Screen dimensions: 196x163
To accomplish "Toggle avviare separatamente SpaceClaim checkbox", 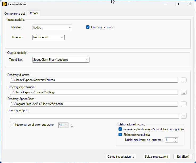I will tap(120, 129).
